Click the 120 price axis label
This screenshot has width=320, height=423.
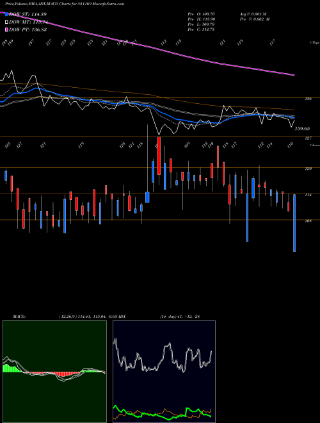click(x=308, y=169)
